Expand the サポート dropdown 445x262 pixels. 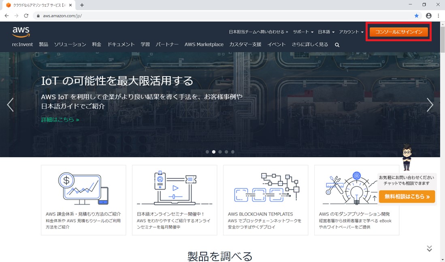coord(303,32)
